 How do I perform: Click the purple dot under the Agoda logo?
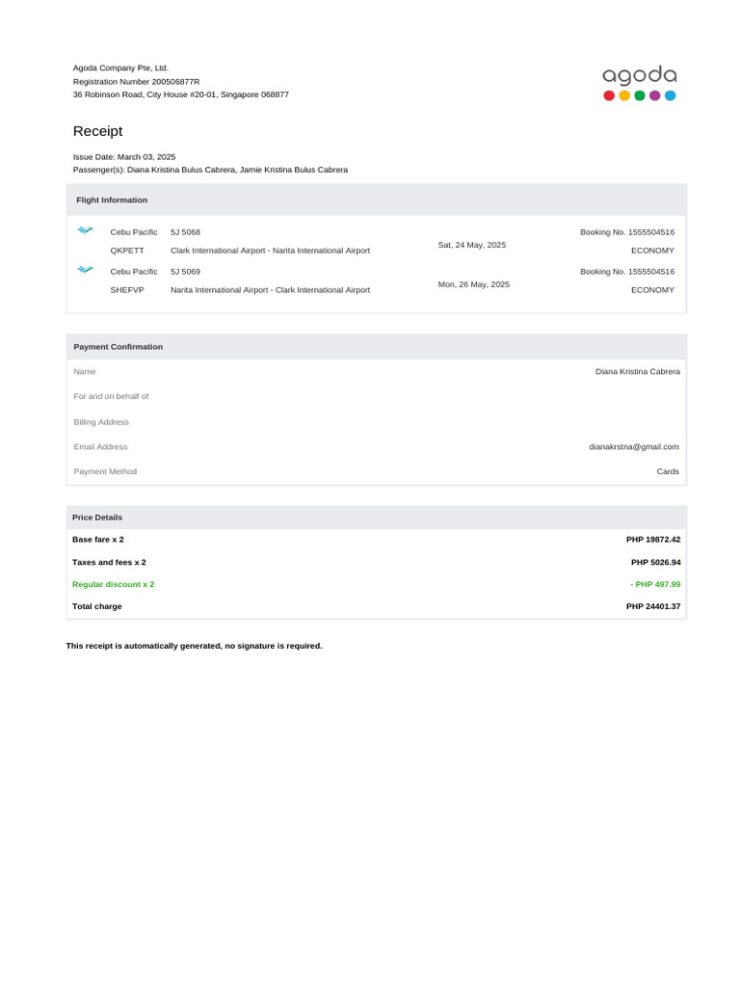[x=654, y=95]
